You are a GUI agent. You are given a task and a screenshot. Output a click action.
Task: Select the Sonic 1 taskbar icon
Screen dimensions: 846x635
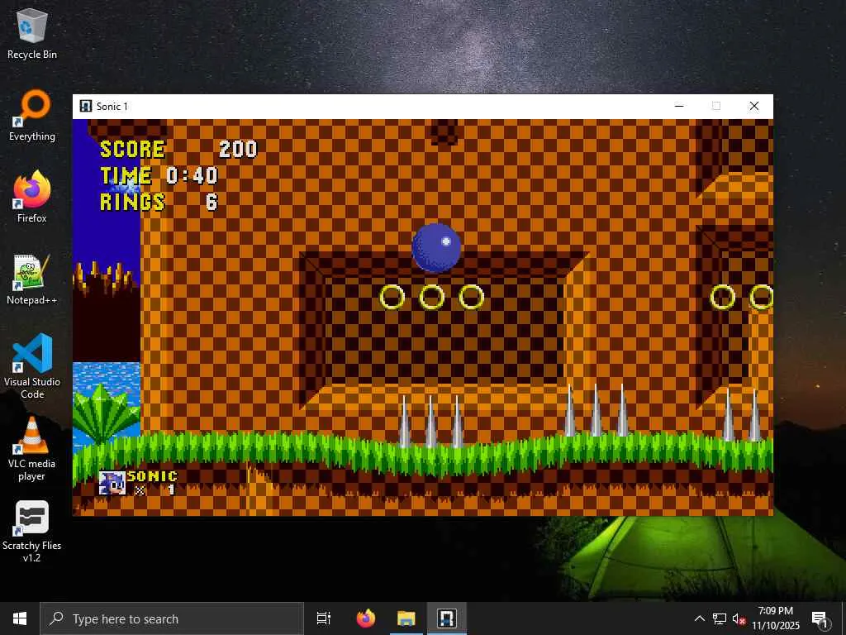(x=447, y=618)
